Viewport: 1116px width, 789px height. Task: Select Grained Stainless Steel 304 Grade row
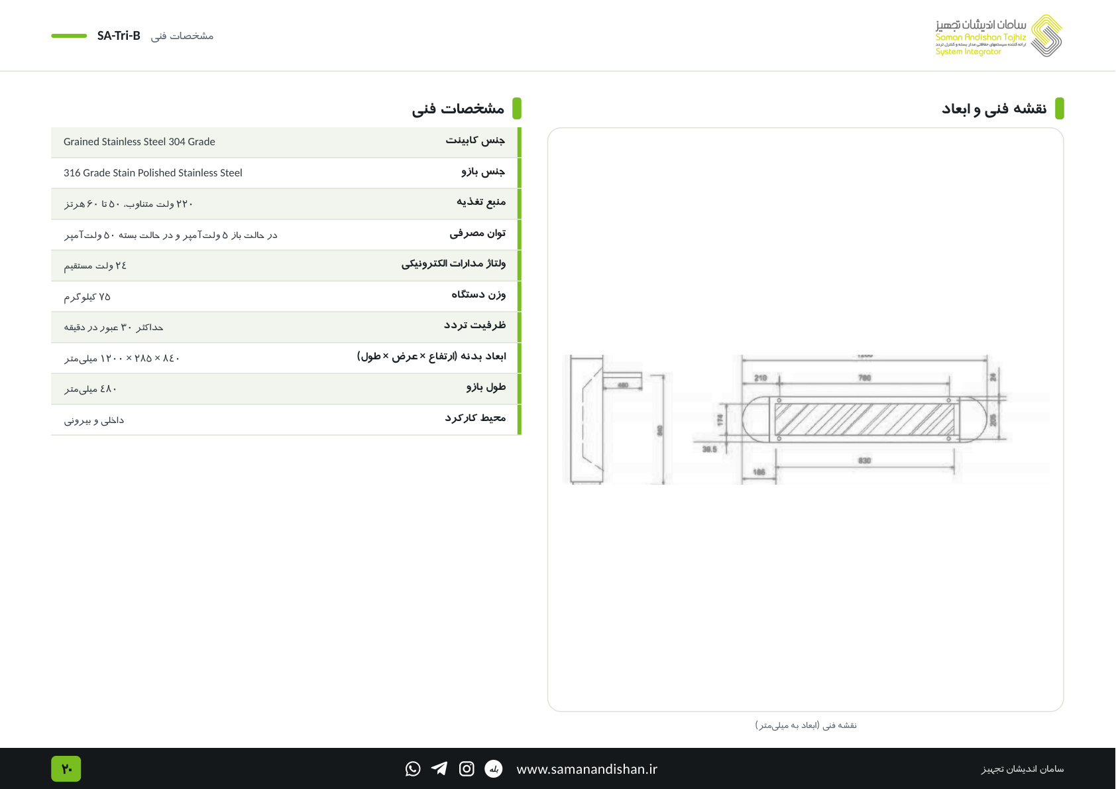click(286, 142)
